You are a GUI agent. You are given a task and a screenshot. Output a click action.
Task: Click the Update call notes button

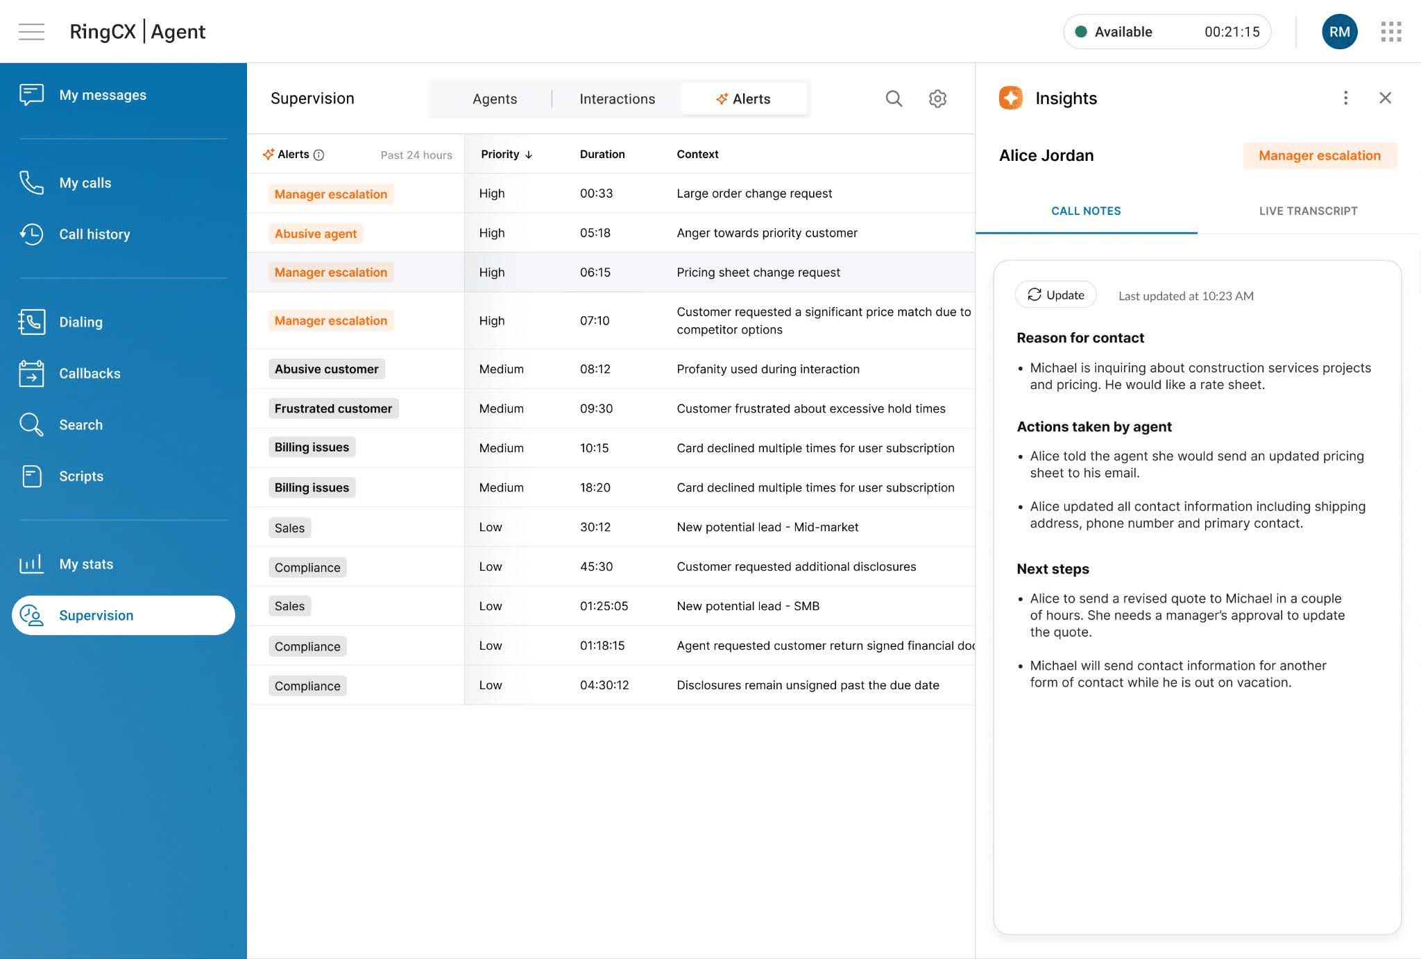point(1055,295)
